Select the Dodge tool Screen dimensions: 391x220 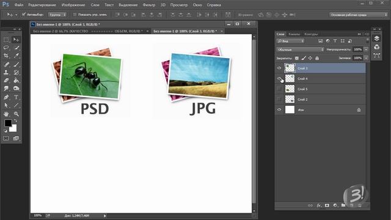16,88
